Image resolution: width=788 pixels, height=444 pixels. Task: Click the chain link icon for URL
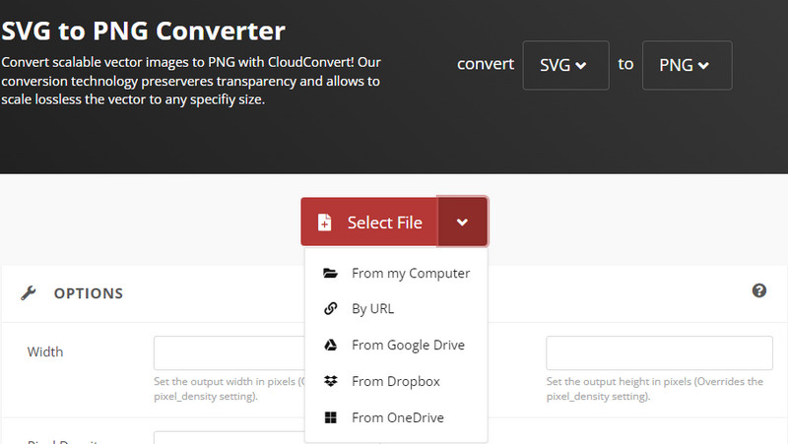(x=331, y=309)
